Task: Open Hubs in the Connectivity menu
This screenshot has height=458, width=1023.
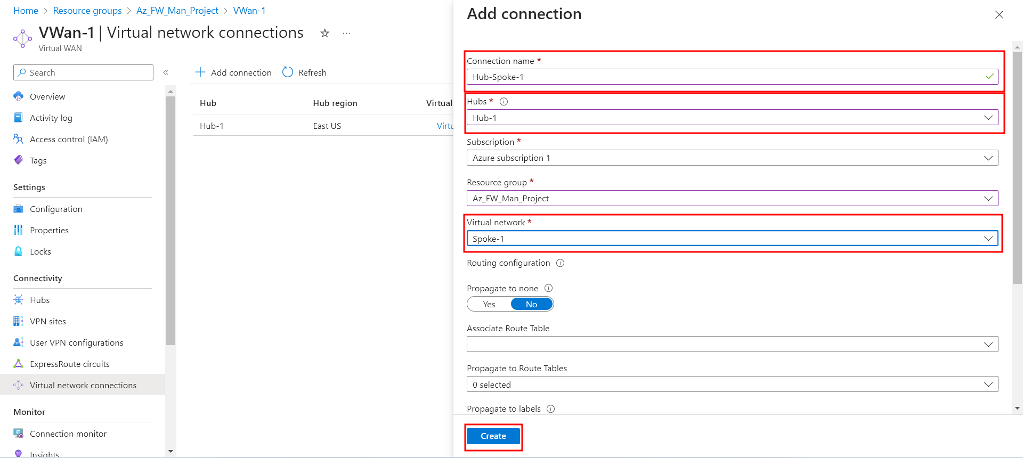Action: [39, 300]
